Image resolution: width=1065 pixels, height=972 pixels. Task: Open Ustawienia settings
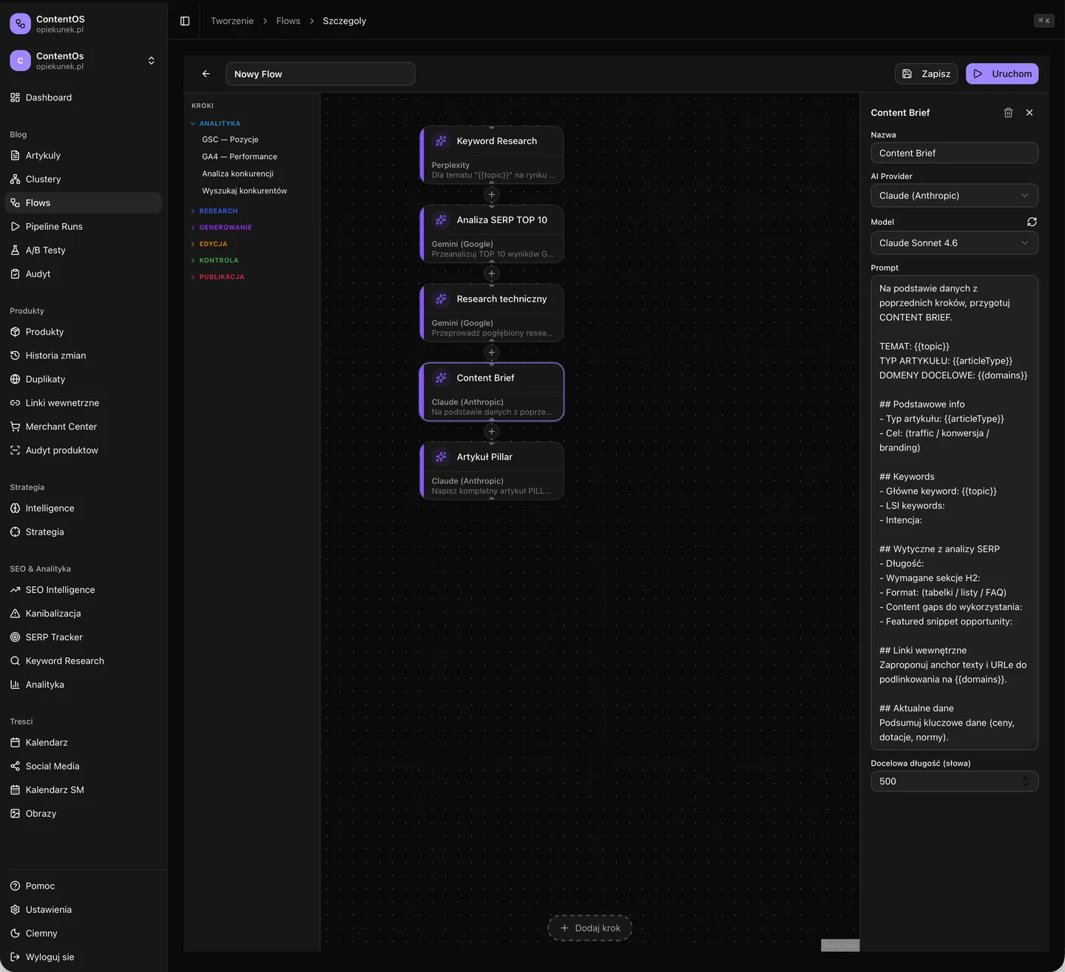83,909
